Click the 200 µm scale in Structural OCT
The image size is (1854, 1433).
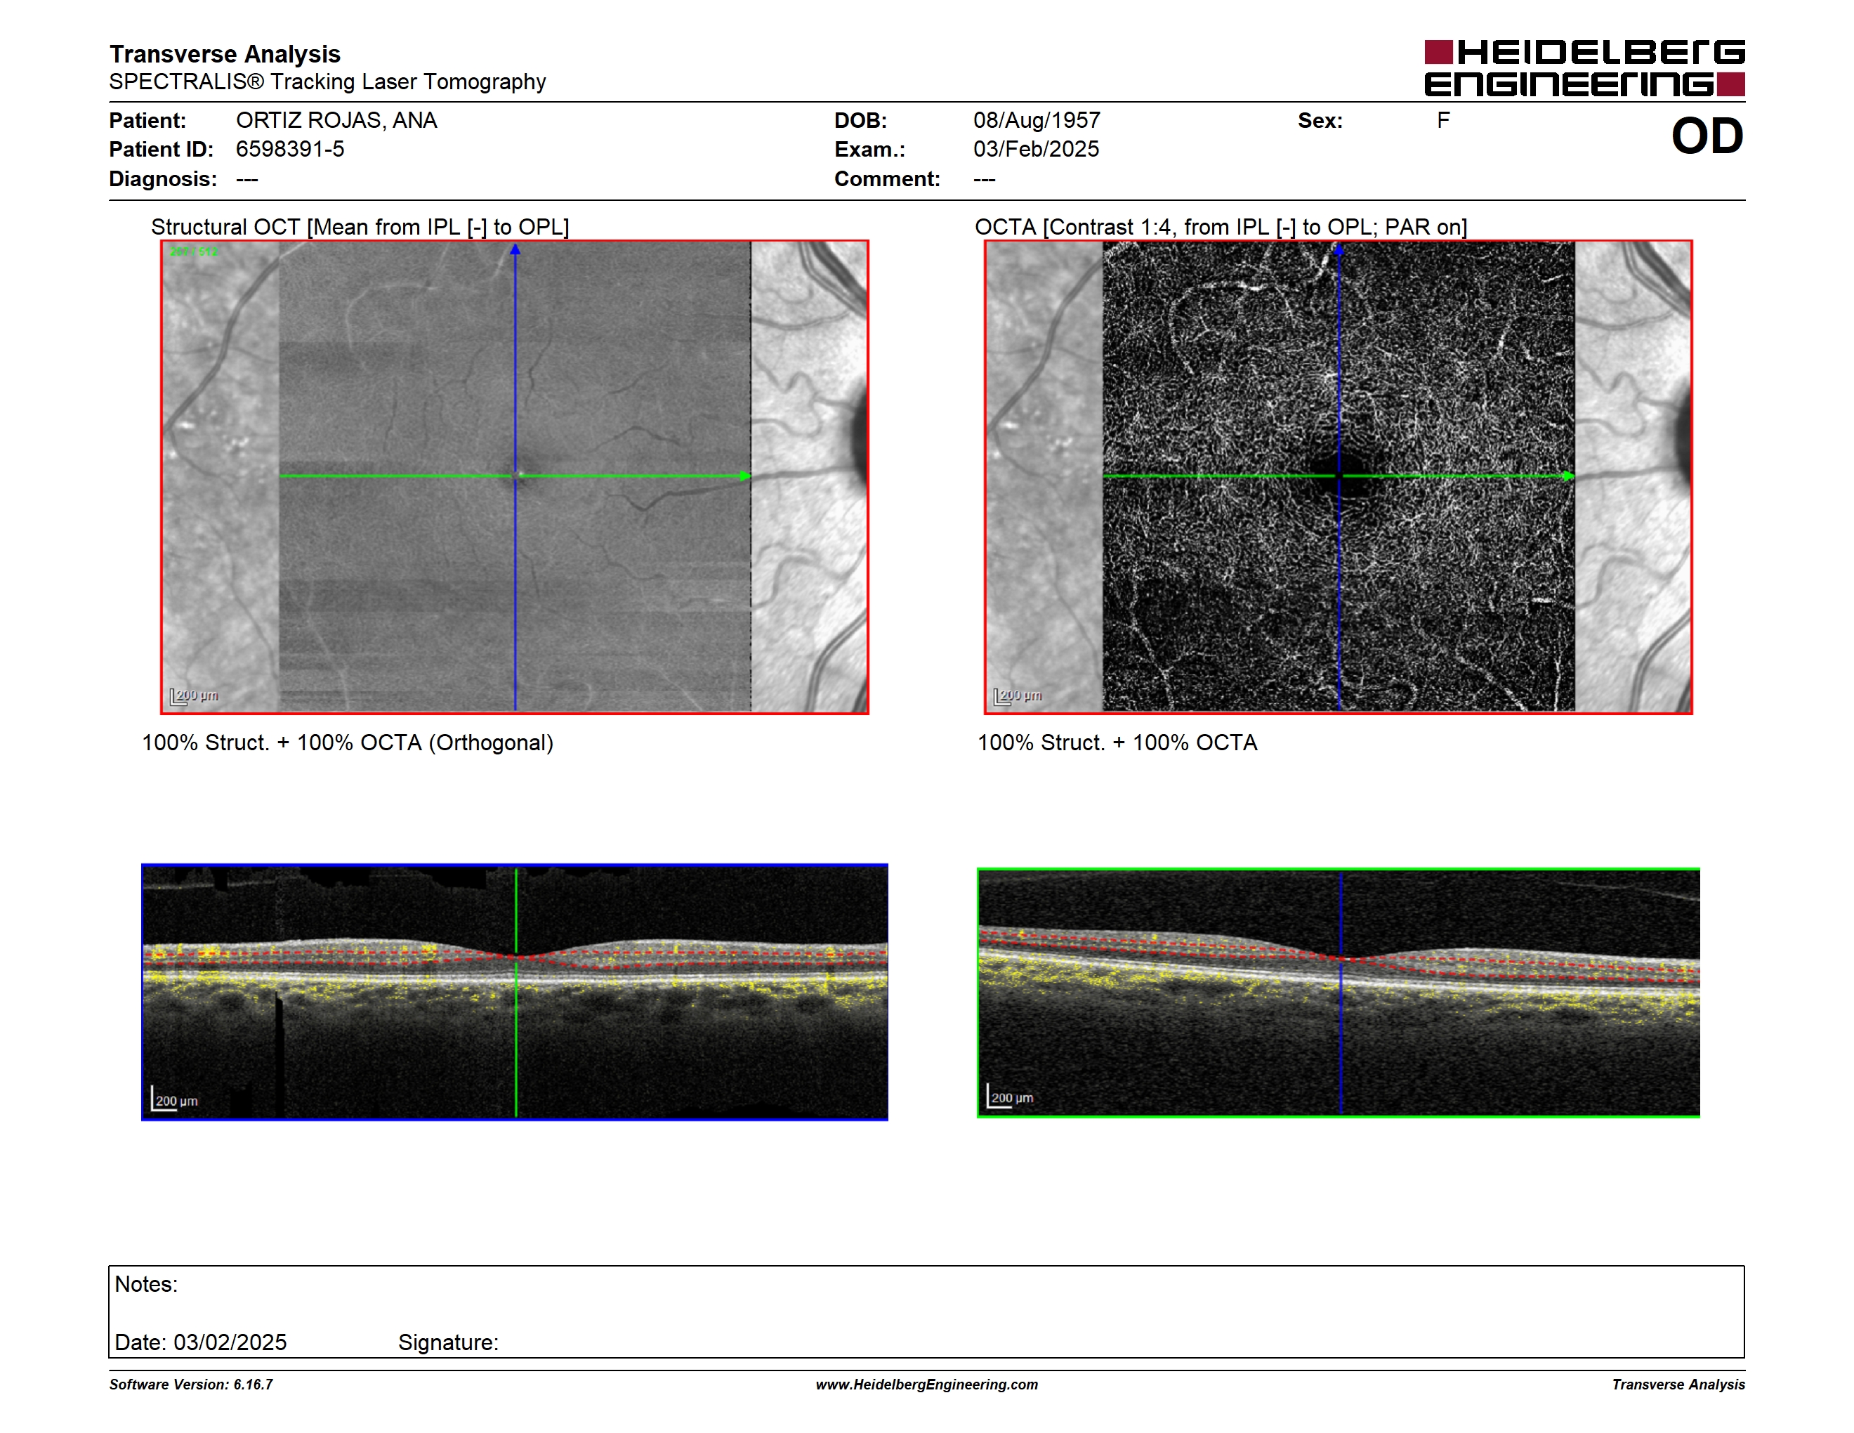[195, 696]
